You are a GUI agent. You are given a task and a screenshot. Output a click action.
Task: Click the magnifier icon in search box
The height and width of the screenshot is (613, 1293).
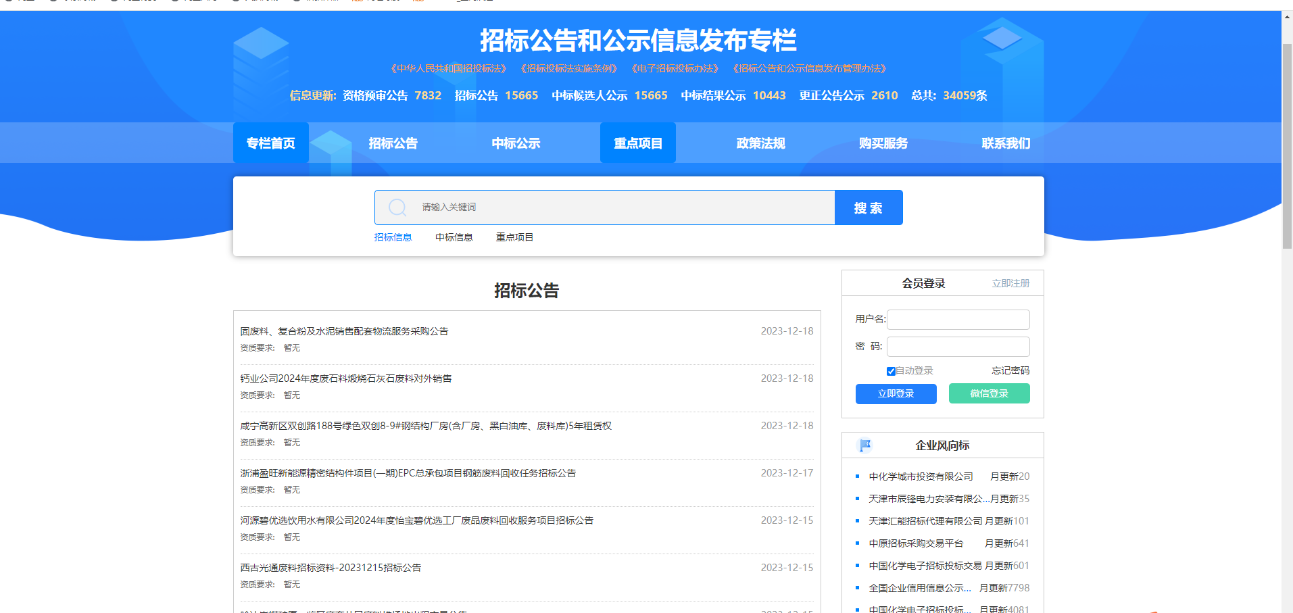click(397, 207)
